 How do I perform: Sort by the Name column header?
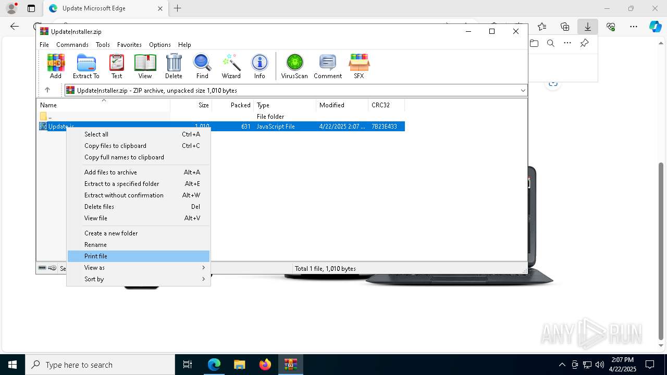(x=103, y=105)
